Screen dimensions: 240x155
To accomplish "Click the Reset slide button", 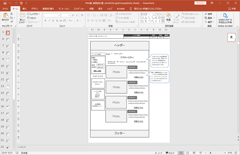I will (x=32, y=18).
